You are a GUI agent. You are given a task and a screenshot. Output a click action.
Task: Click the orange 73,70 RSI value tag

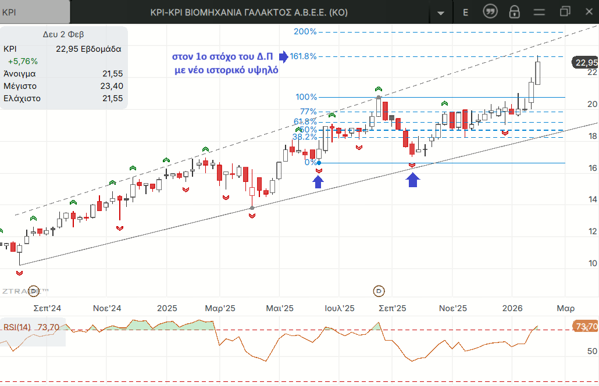tap(584, 326)
